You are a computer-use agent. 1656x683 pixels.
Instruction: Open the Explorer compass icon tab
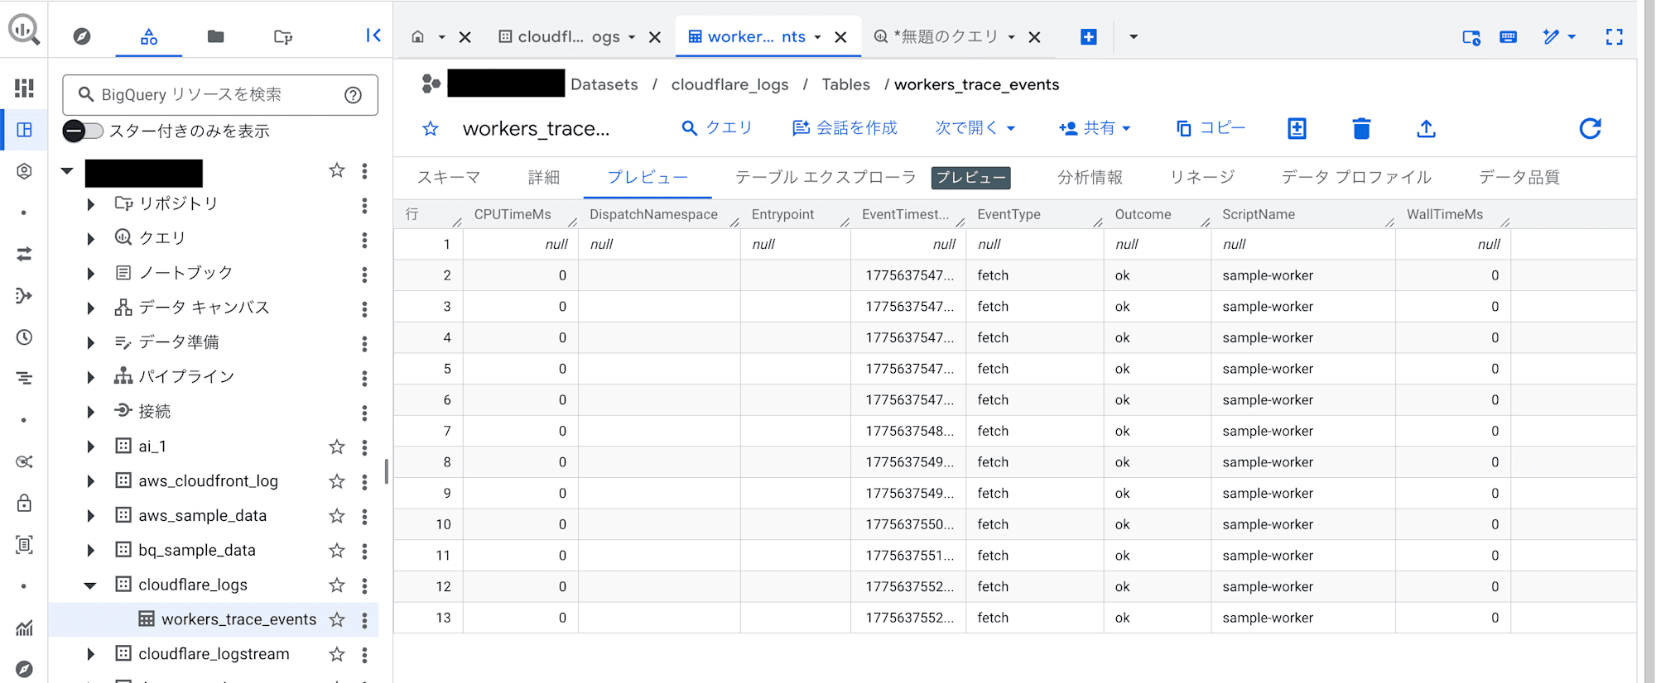(x=82, y=36)
